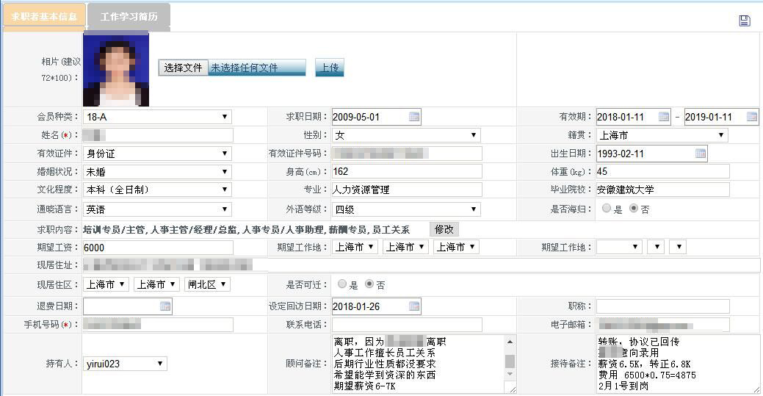Open the 通晓语言 dropdown showing 英语

[x=157, y=209]
